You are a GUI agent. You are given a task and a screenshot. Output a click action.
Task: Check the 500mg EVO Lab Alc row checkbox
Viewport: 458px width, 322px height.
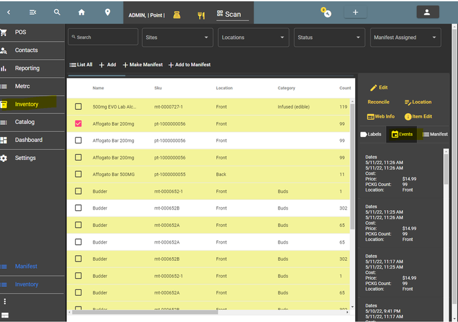(78, 107)
